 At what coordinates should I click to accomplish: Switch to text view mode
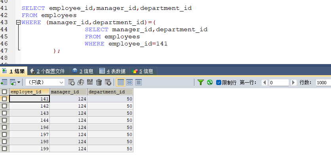(x=139, y=82)
